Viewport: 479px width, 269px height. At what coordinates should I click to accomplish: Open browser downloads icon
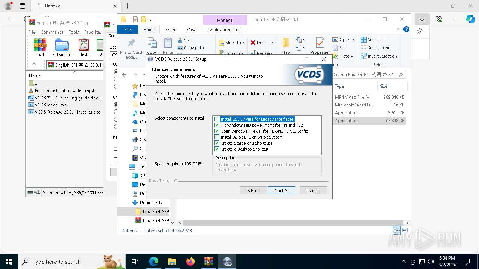(422, 19)
